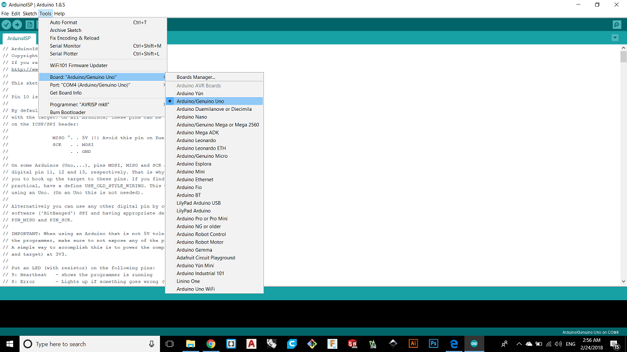The image size is (627, 352).
Task: Select Adafruit Circuit Playground board
Action: pyautogui.click(x=214, y=257)
